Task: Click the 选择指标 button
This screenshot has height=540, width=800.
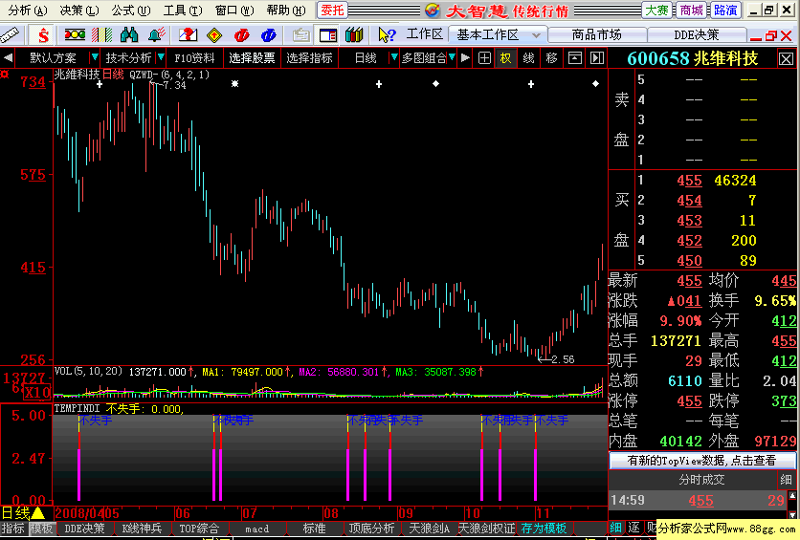Action: click(309, 58)
